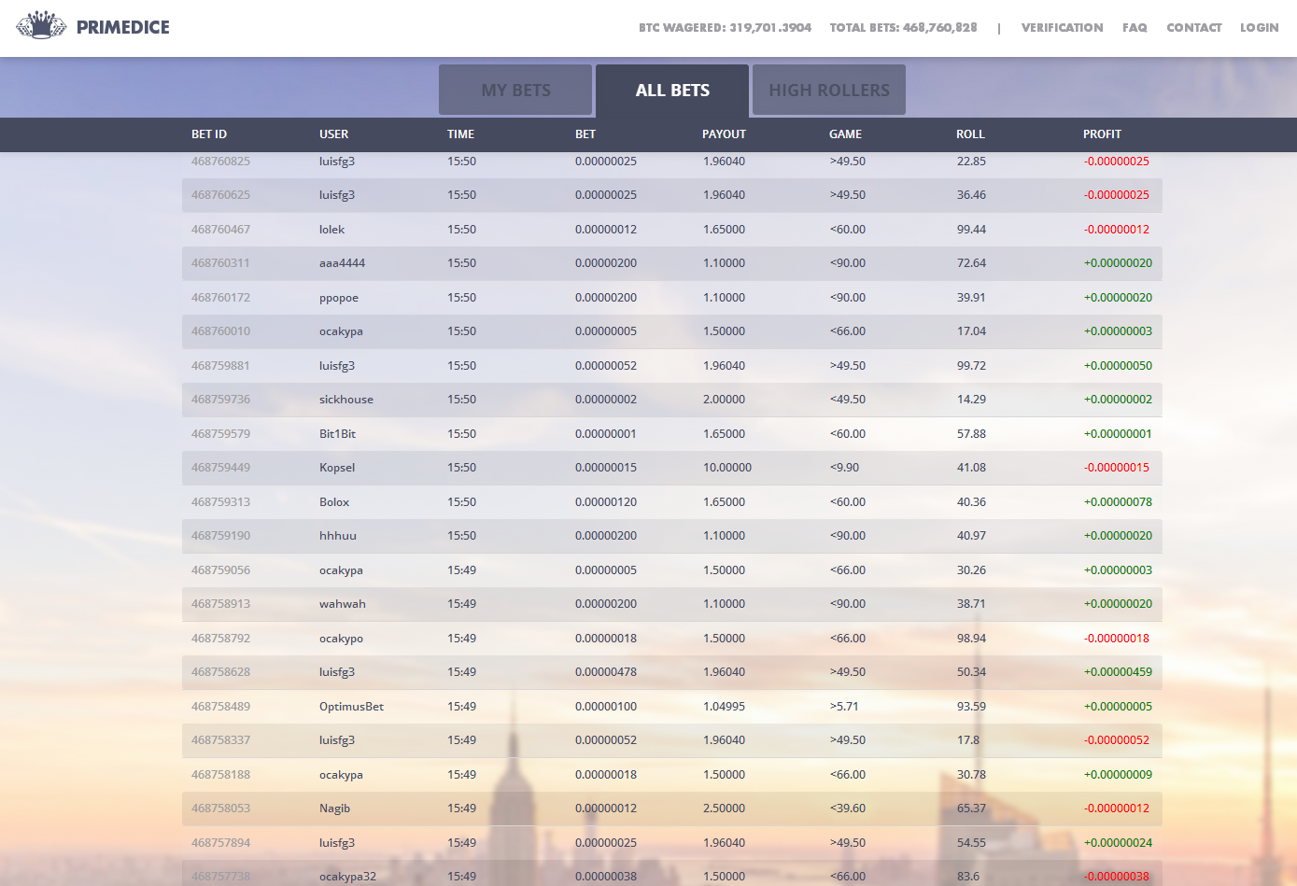This screenshot has width=1297, height=886.
Task: Open the High Rollers tab
Action: point(829,91)
